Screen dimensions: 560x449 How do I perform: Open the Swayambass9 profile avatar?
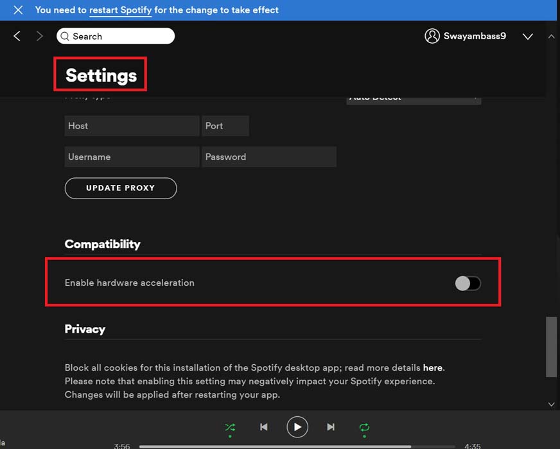pos(432,36)
